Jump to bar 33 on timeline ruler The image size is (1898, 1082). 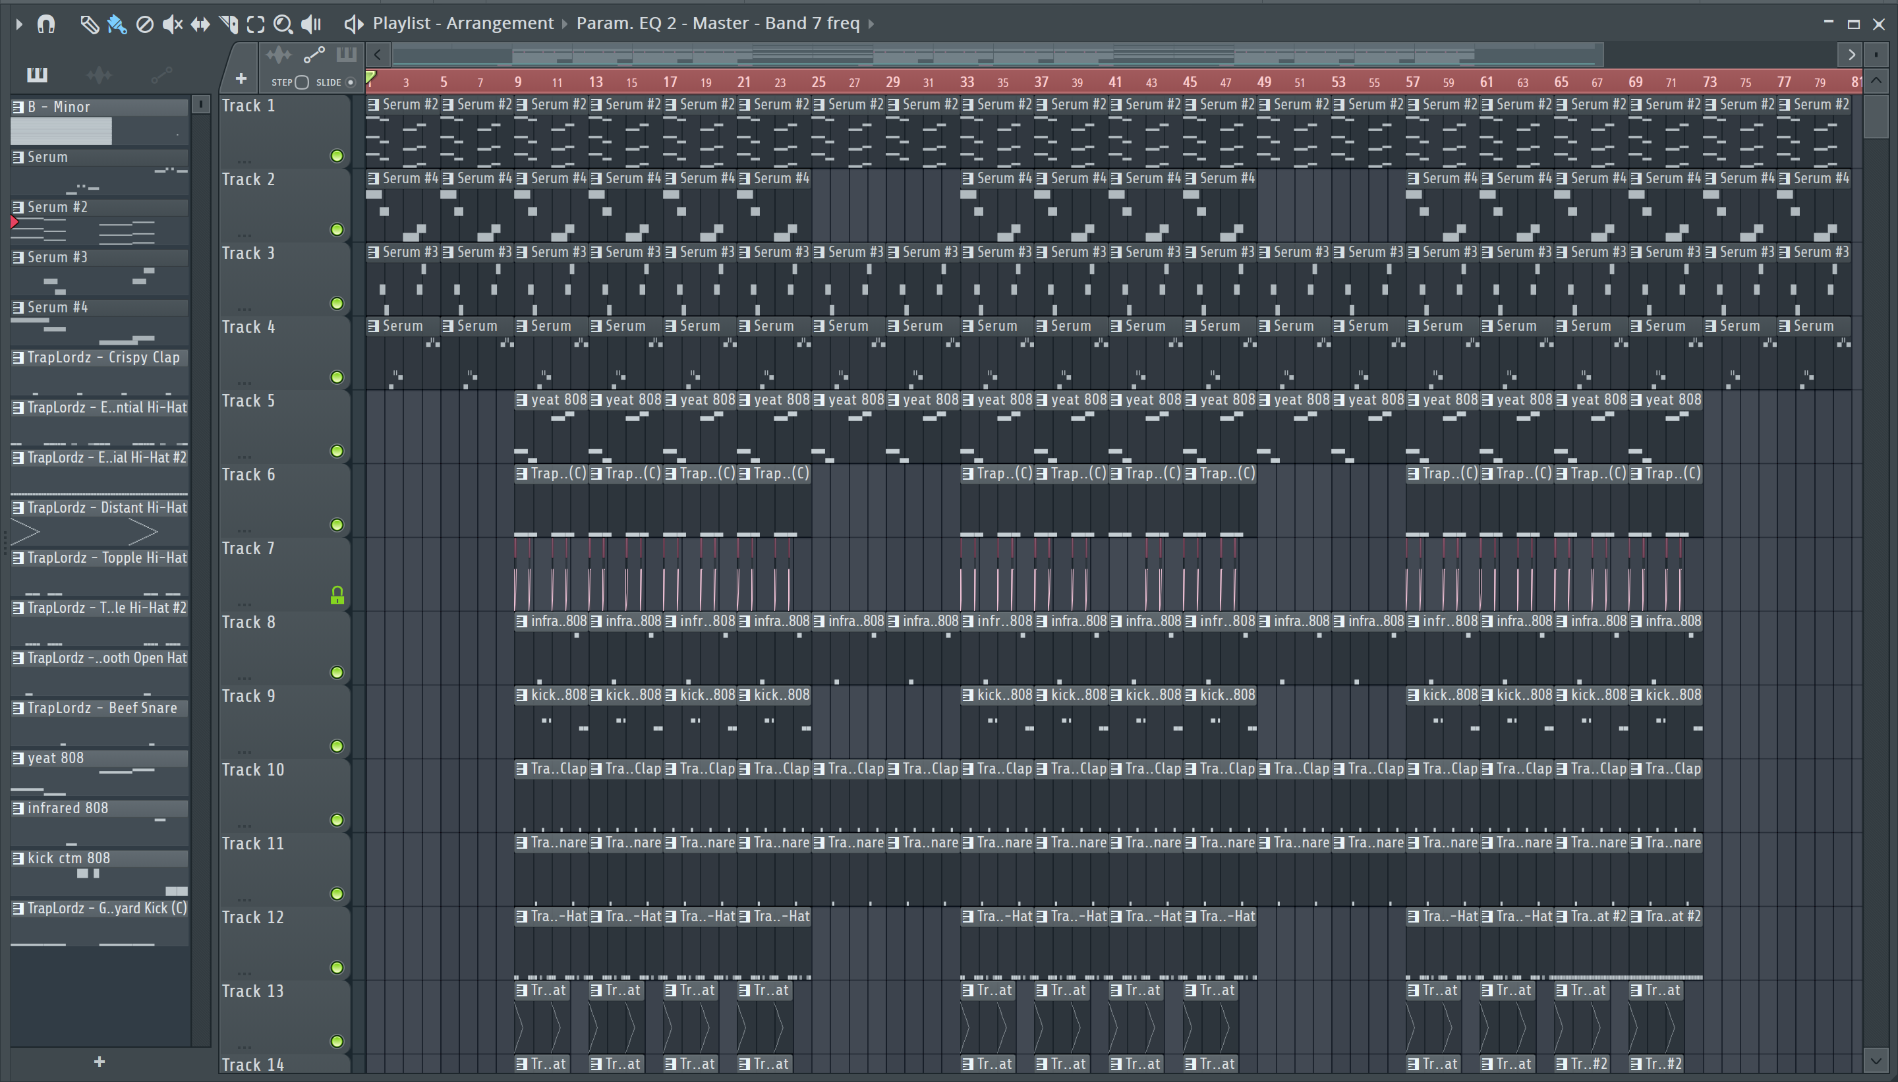[967, 82]
